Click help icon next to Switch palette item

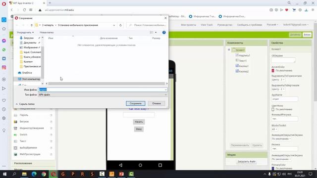(x=51, y=135)
